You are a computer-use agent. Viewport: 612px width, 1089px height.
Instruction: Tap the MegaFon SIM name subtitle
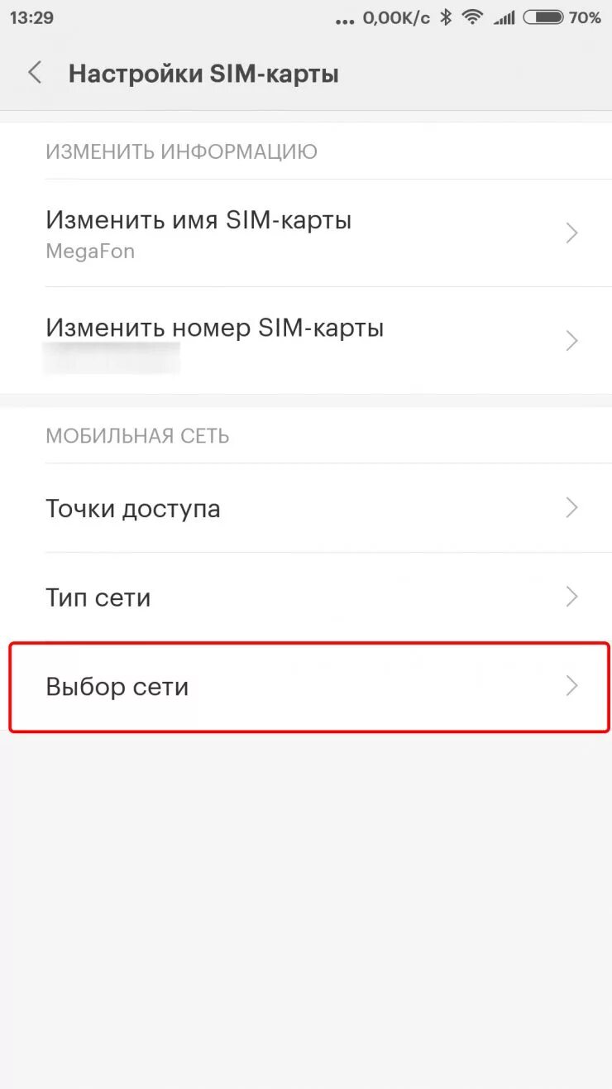pos(90,251)
